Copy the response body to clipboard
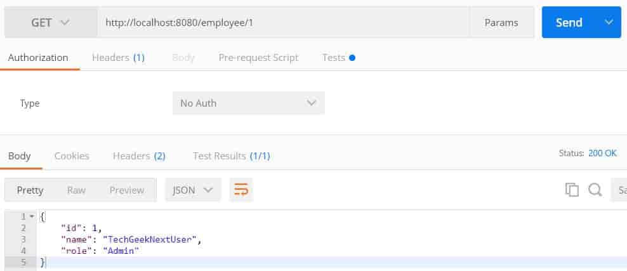 pos(572,190)
